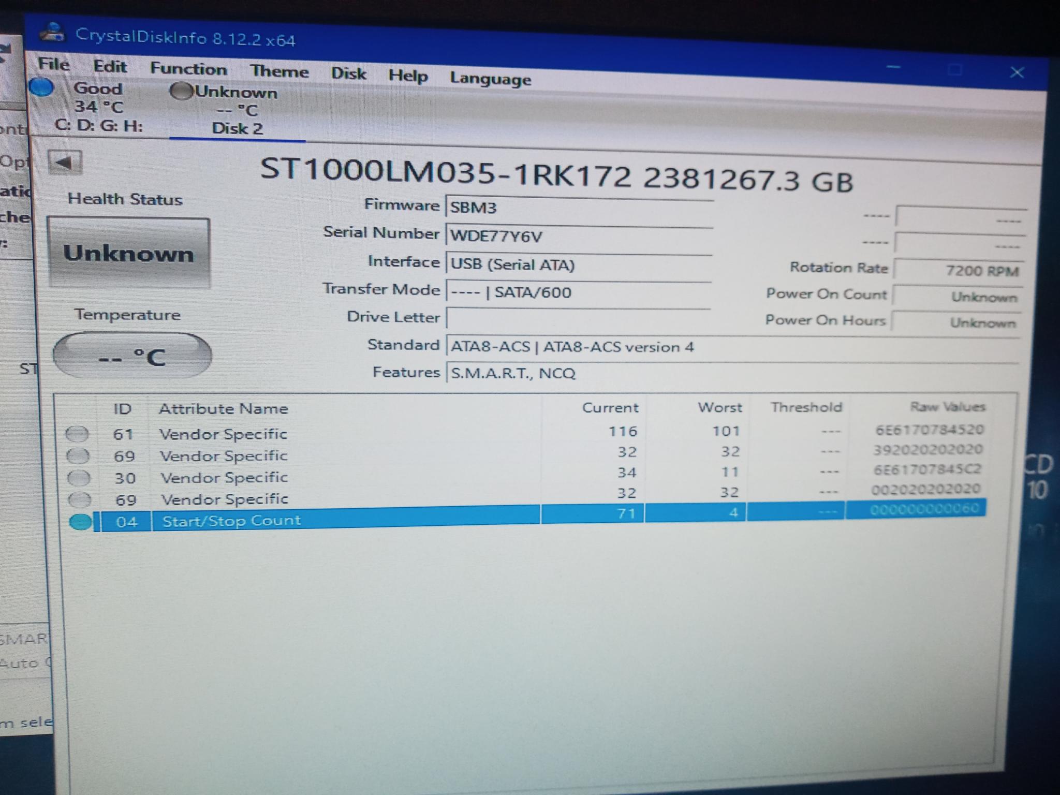This screenshot has width=1060, height=795.
Task: Open the File menu
Action: [x=54, y=64]
